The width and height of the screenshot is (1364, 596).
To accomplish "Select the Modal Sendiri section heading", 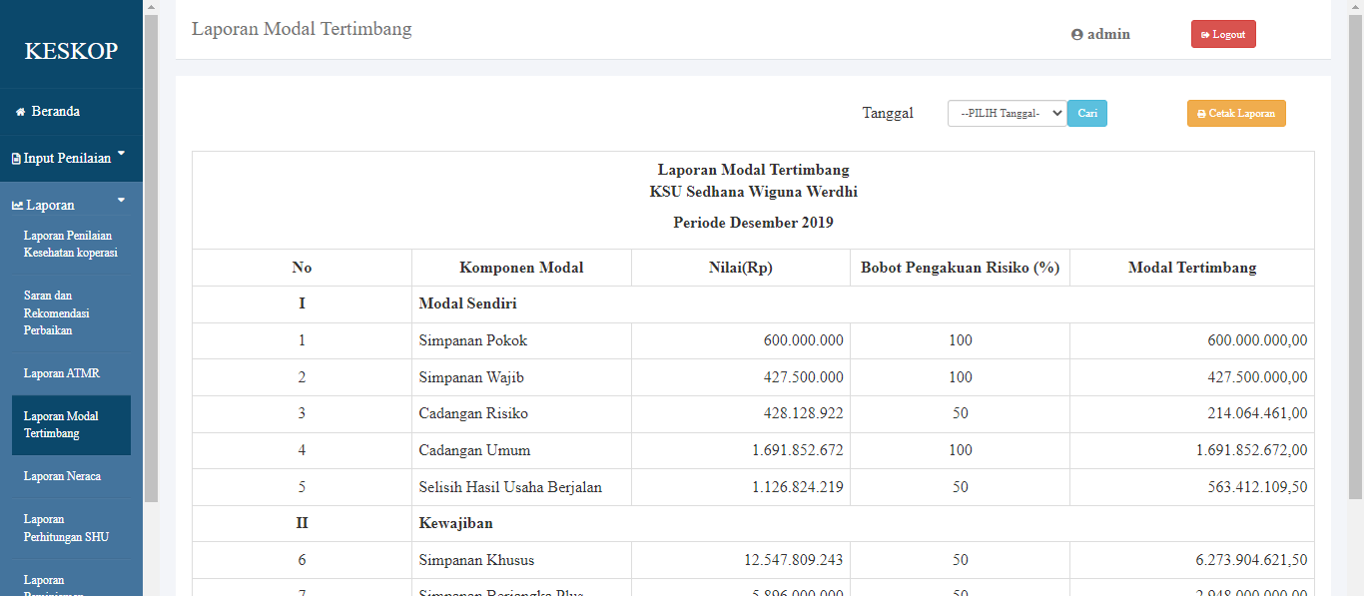I will (x=467, y=303).
